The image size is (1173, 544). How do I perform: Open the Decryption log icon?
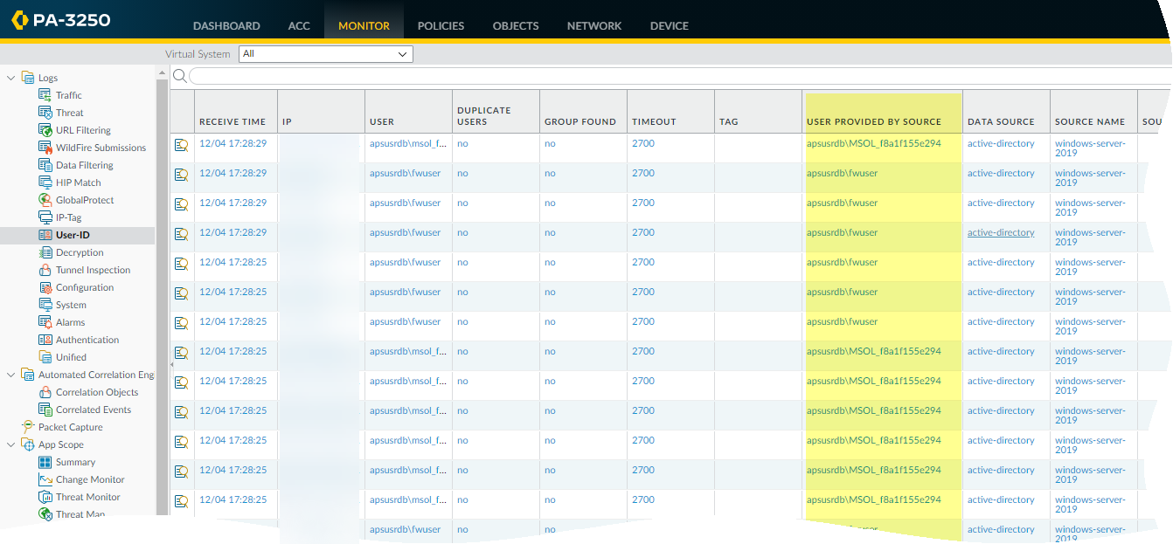(45, 252)
